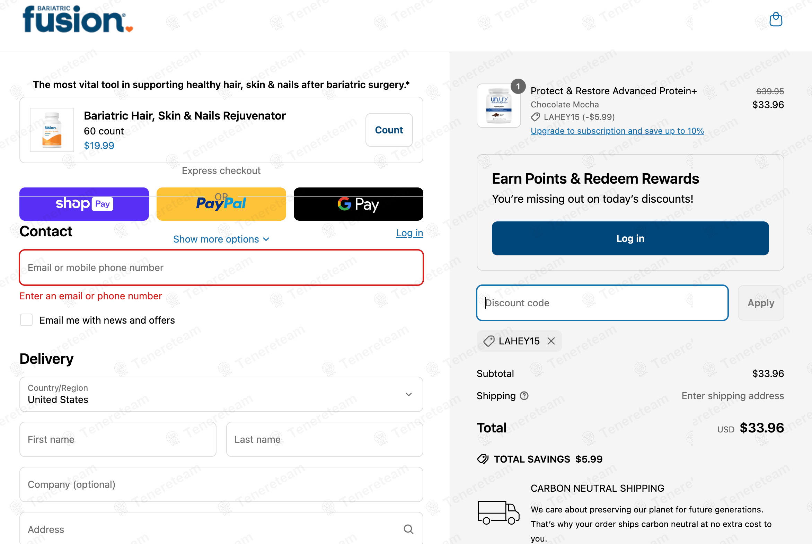This screenshot has height=544, width=812.
Task: Click the LAHEY15 applied code chip
Action: tap(519, 341)
